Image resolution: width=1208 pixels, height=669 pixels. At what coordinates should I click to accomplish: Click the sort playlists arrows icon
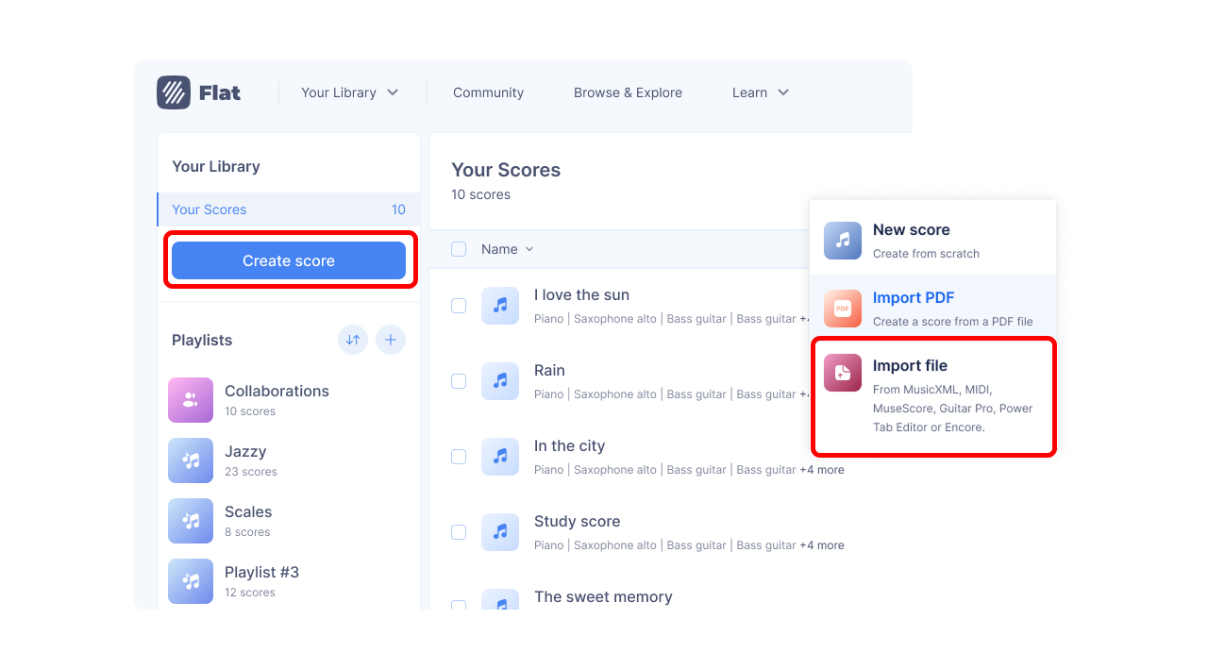[353, 340]
